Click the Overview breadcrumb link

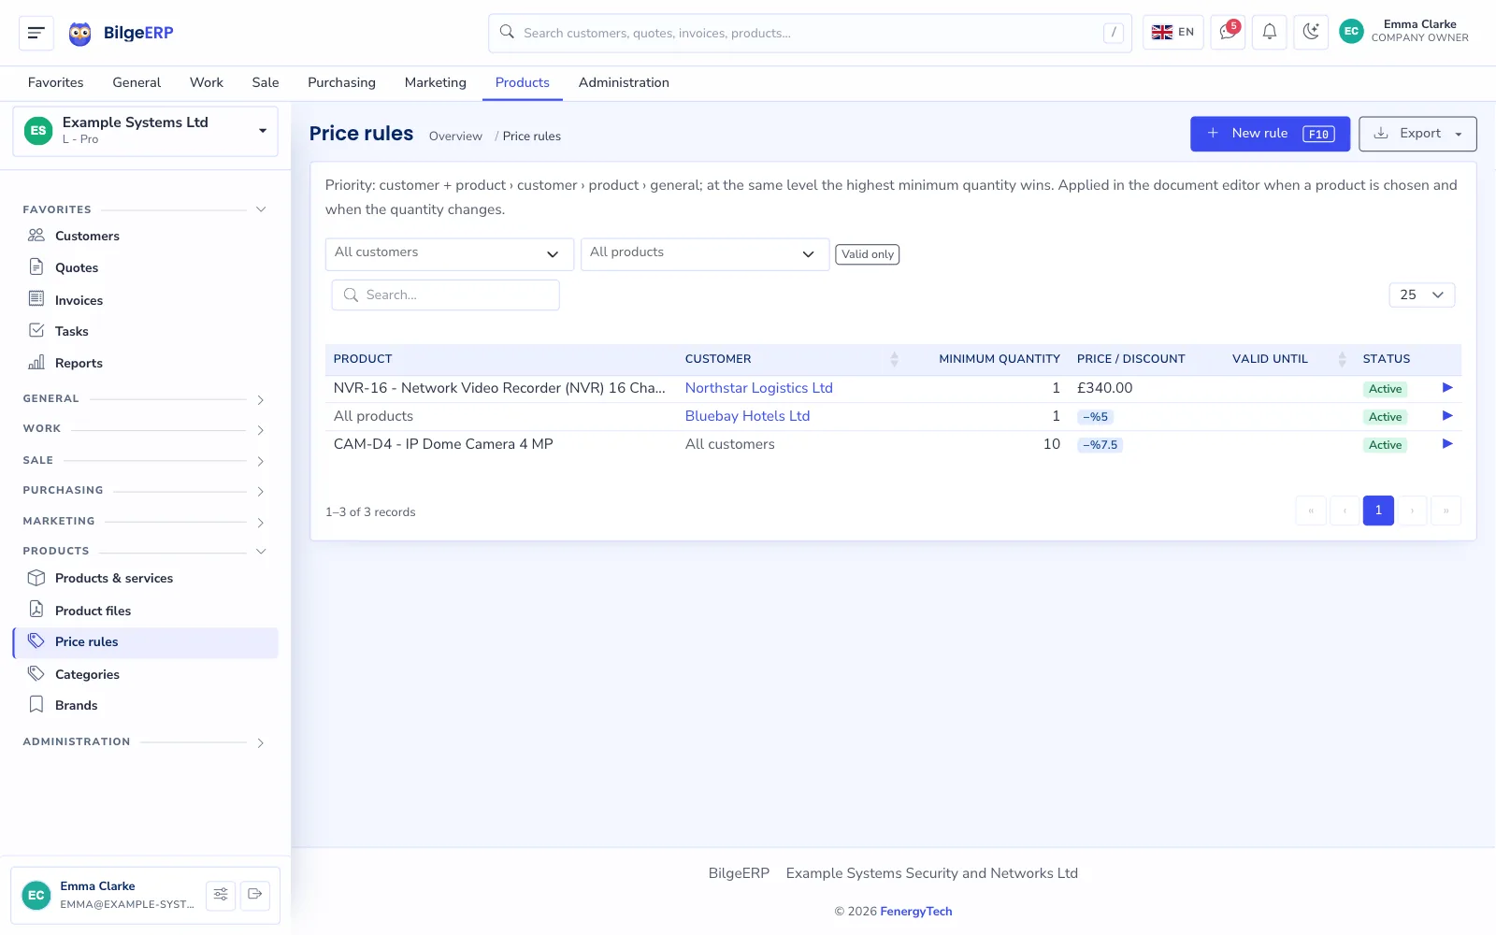coord(455,137)
